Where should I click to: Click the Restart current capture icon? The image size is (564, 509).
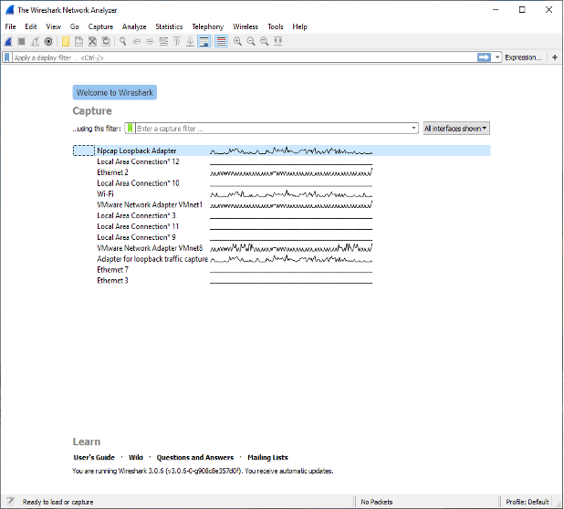tap(35, 42)
